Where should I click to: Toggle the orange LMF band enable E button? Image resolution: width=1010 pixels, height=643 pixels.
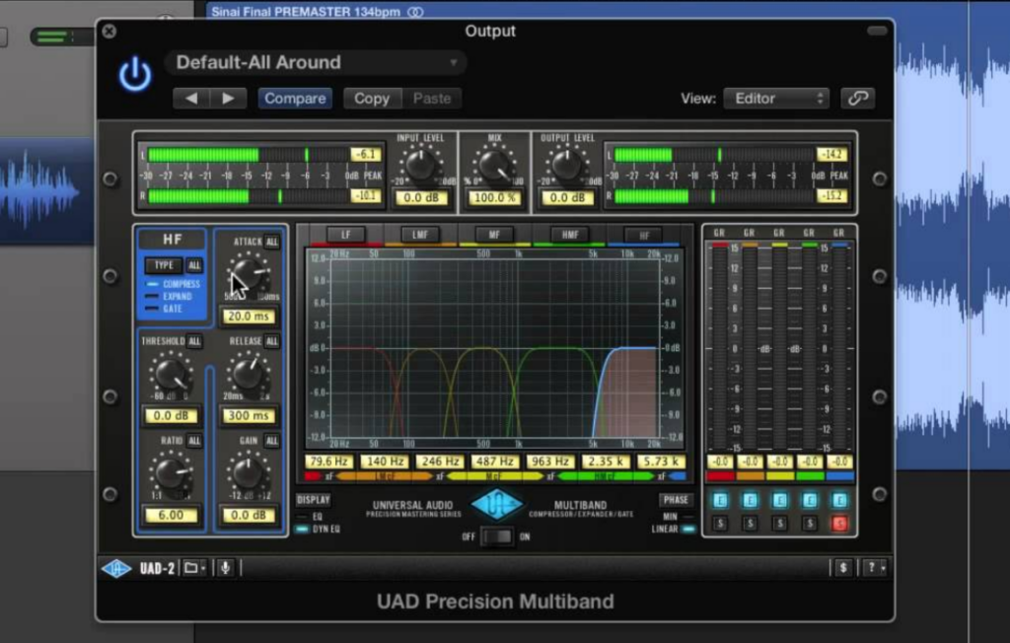click(750, 501)
